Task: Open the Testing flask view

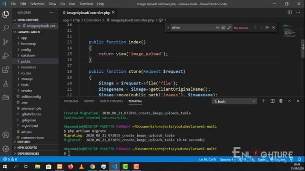Action: tap(6, 84)
